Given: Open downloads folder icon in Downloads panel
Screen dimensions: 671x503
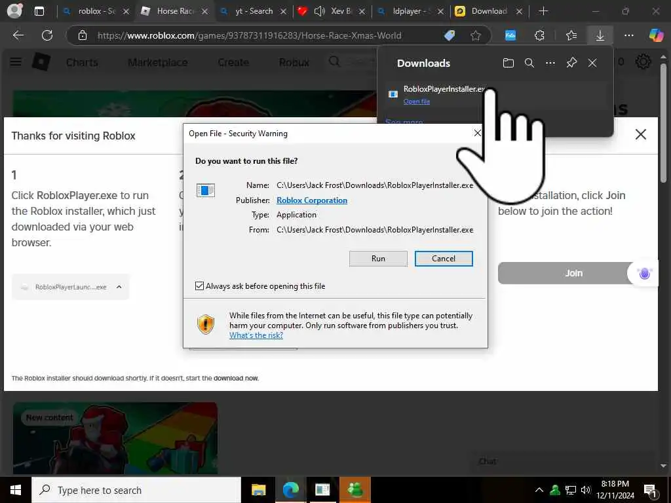Looking at the screenshot, I should point(508,64).
